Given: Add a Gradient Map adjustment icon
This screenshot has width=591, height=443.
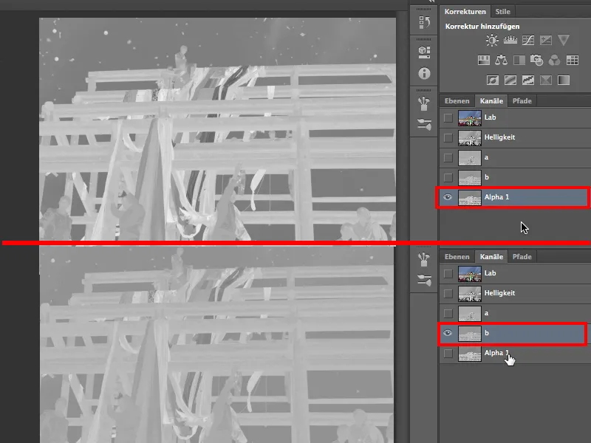Looking at the screenshot, I should click(x=564, y=80).
